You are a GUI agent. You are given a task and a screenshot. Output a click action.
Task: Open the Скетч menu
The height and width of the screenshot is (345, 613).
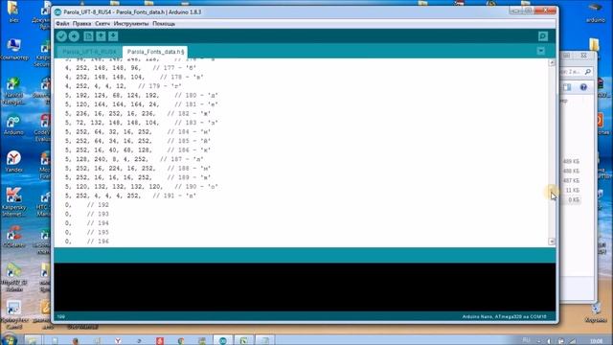(102, 24)
